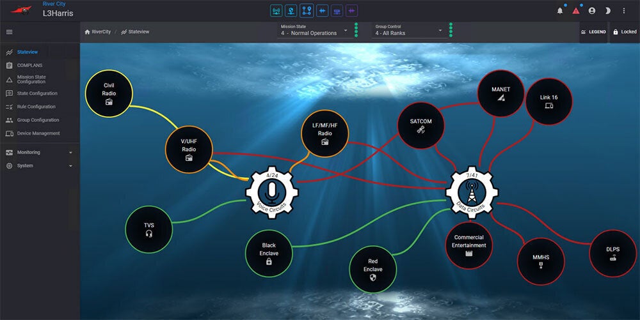Open the notifications bell
Viewport: 640px width, 320px height.
(560, 11)
